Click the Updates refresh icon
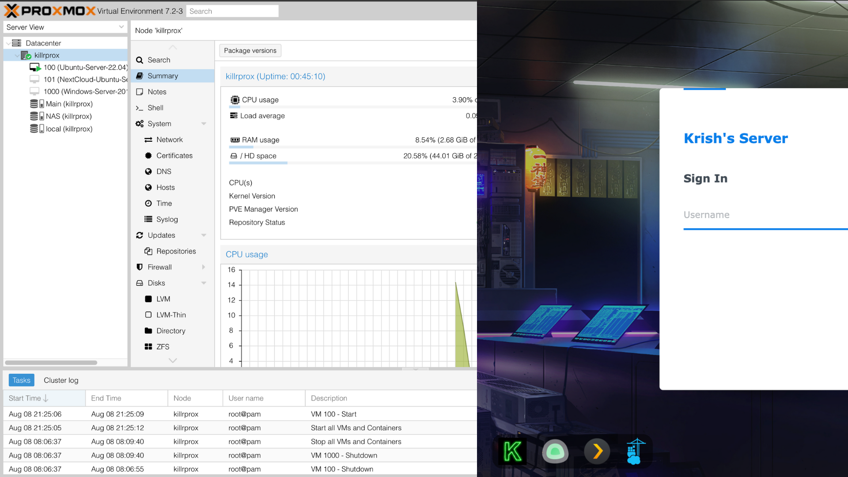The height and width of the screenshot is (477, 848). (x=140, y=235)
